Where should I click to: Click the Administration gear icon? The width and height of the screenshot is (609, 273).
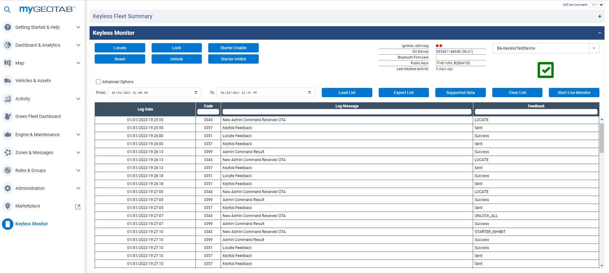pos(8,188)
